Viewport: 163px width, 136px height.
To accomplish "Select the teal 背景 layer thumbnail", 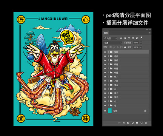I will (110, 111).
